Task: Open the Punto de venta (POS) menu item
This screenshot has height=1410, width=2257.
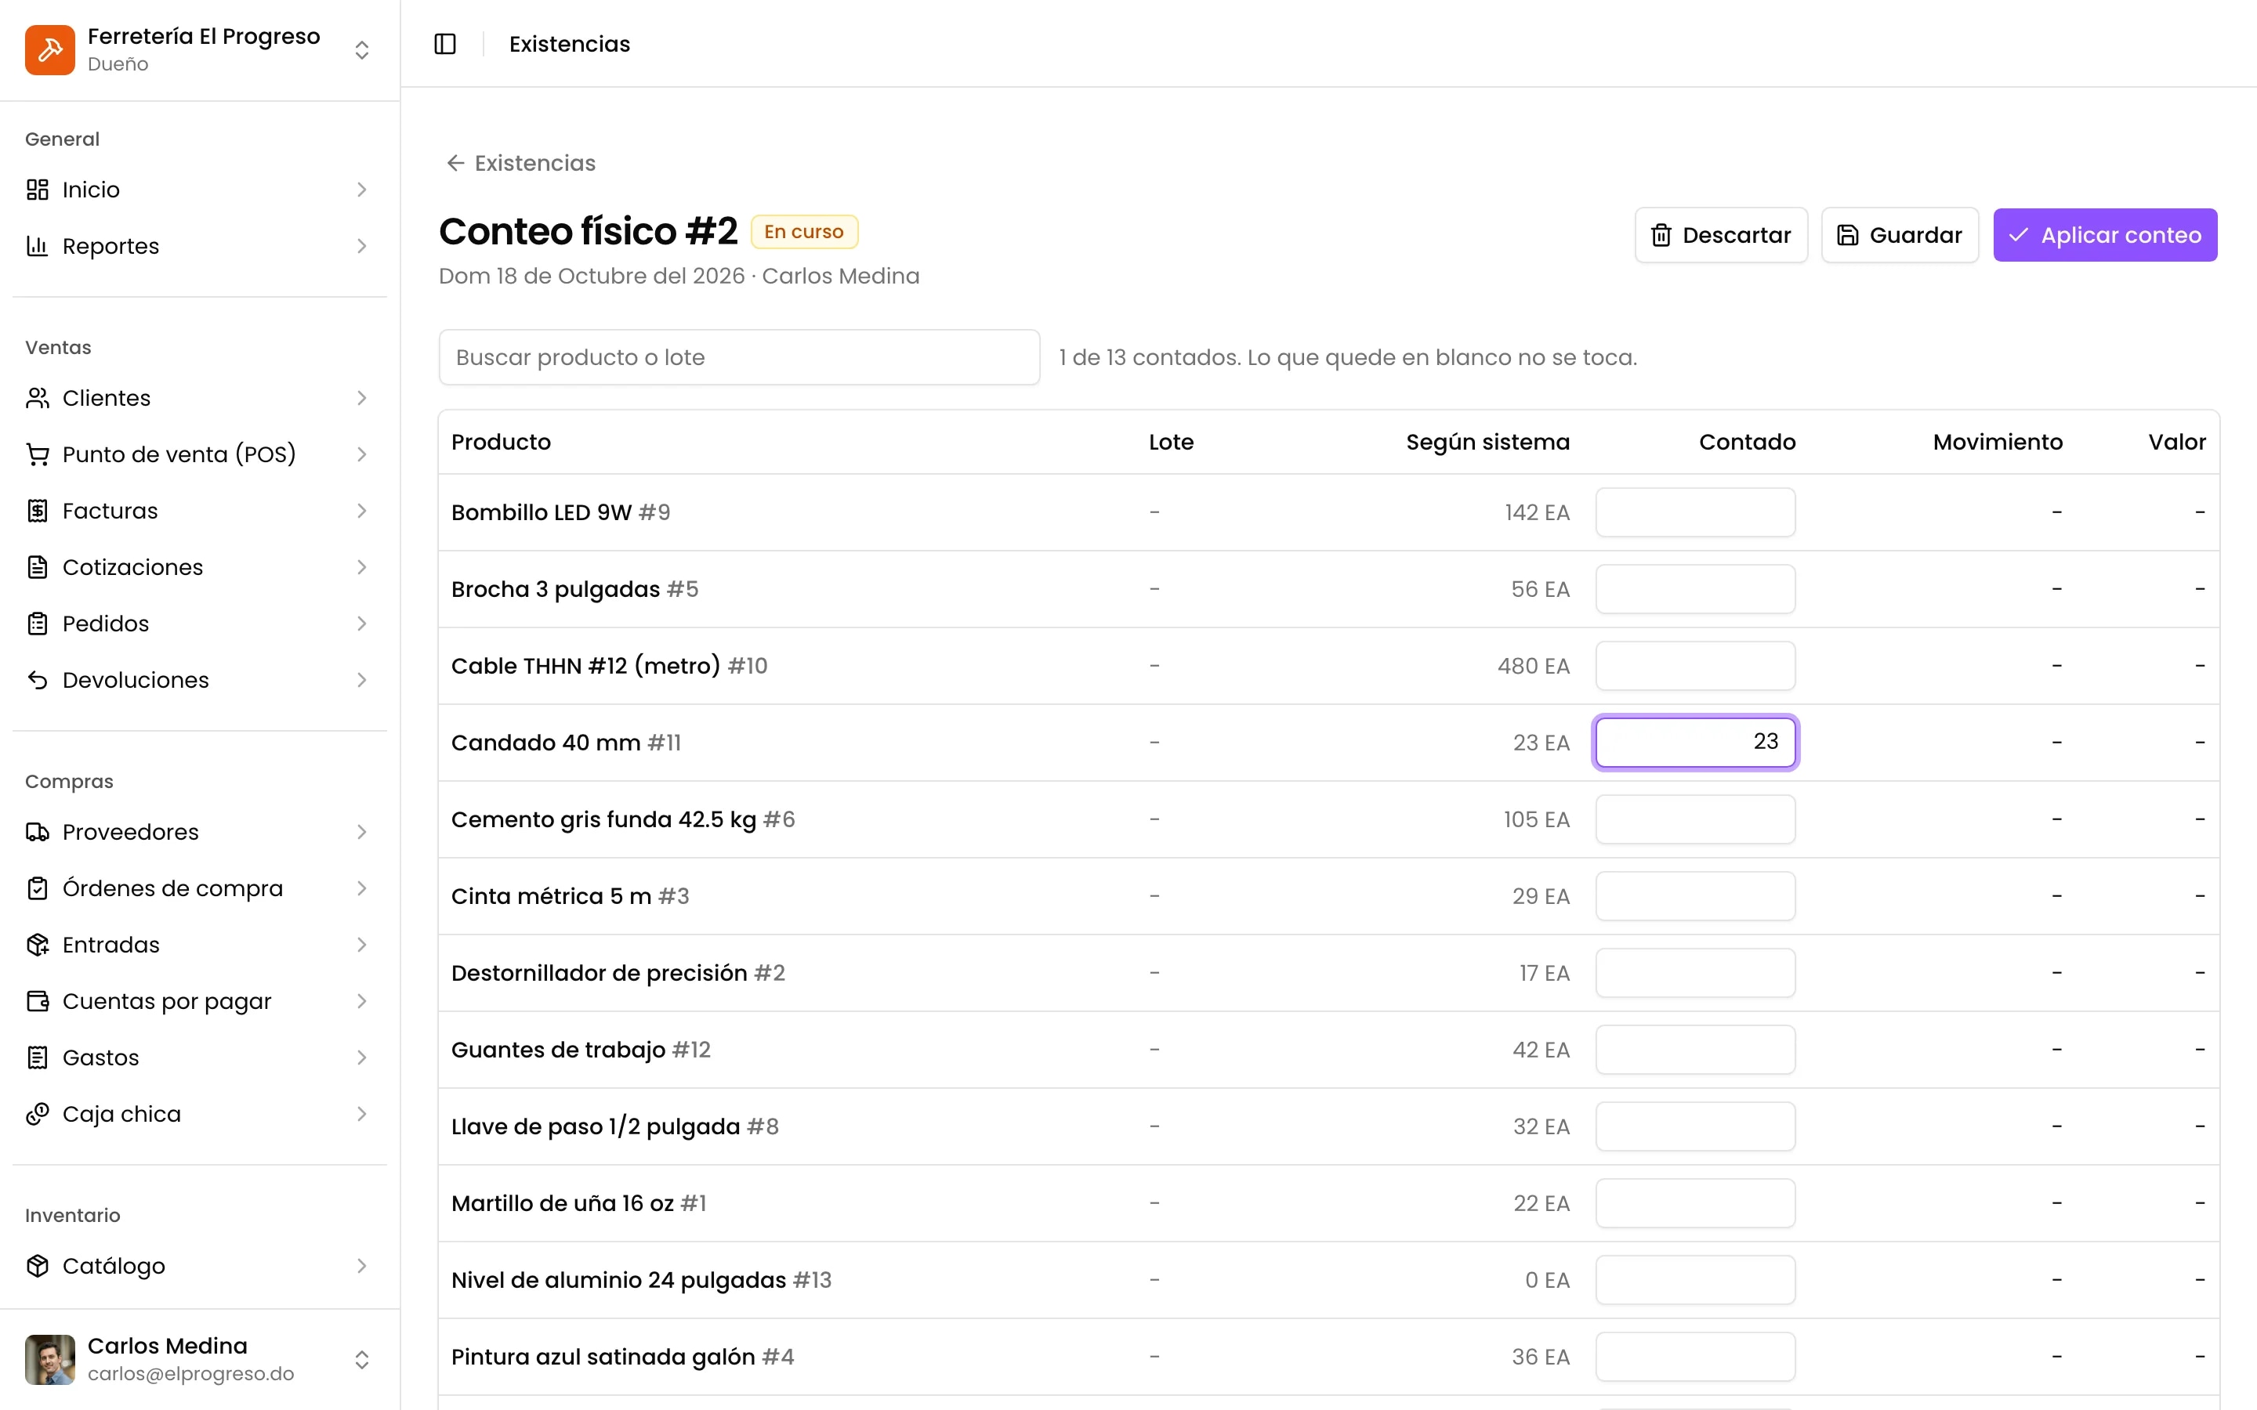Action: coord(200,454)
